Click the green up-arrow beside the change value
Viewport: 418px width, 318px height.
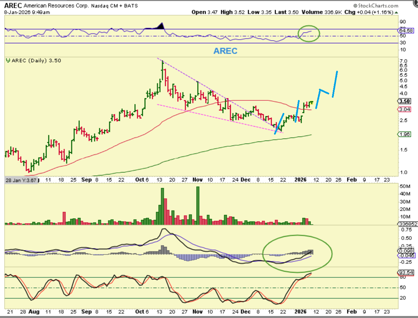tap(396, 12)
